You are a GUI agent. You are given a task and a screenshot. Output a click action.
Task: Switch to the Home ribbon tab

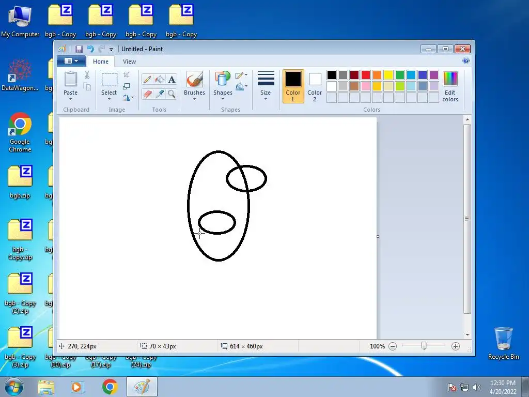[x=101, y=62]
